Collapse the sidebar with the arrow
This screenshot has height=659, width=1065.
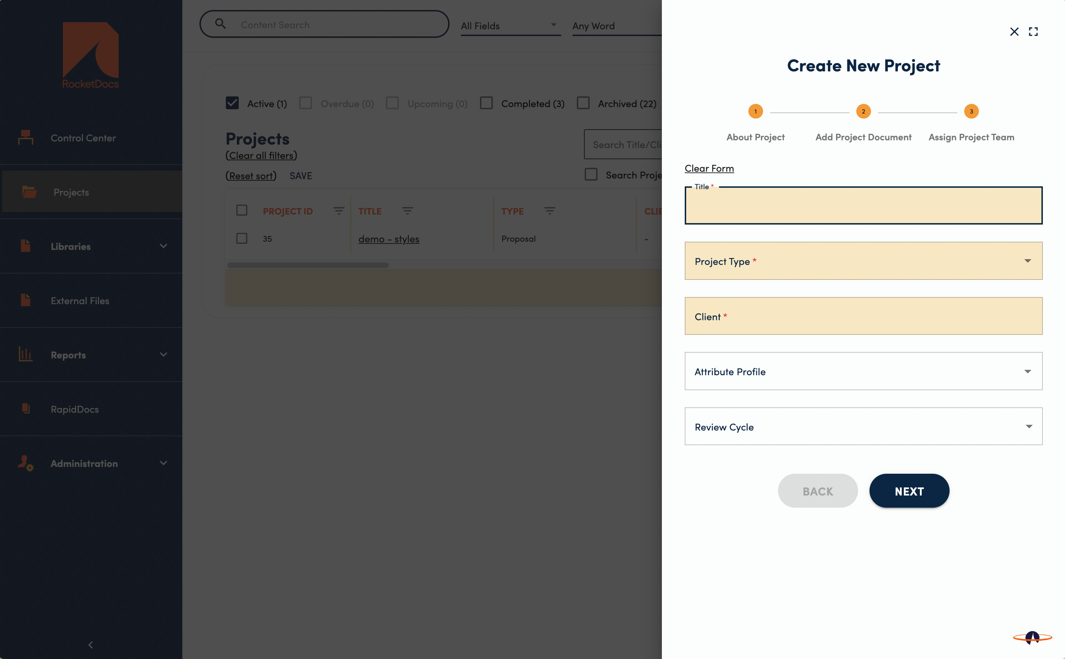(x=90, y=645)
